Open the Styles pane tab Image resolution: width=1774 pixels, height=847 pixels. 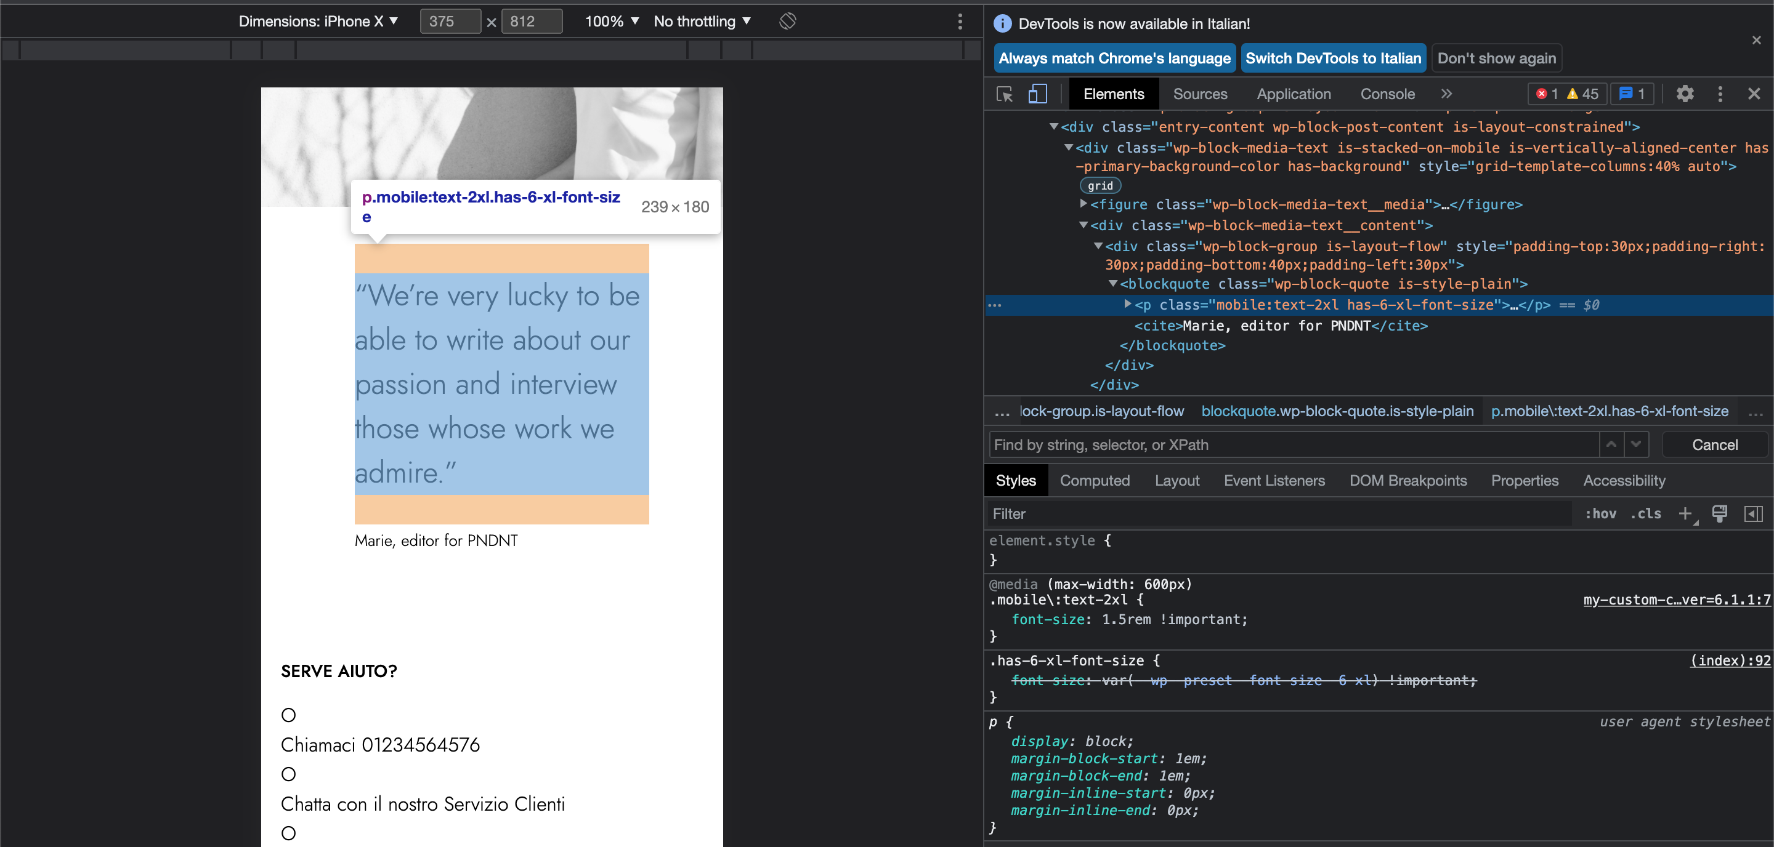pos(1015,480)
